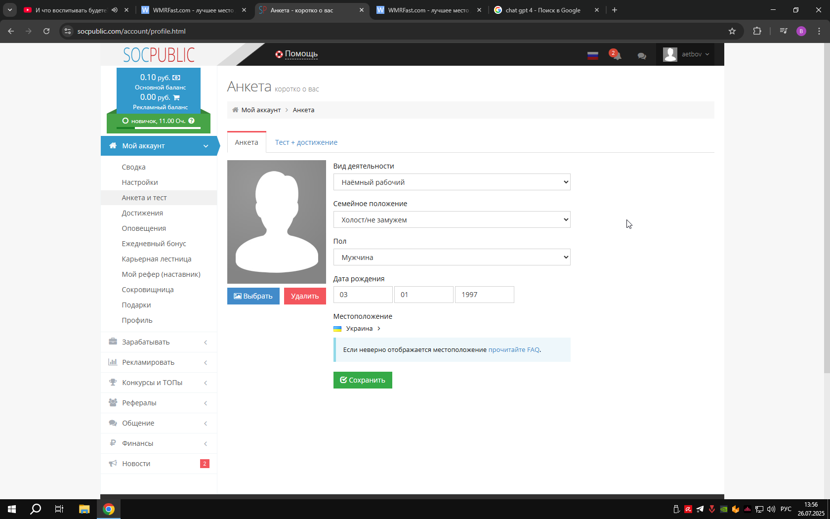Expand the Финансы menu section
830x519 pixels.
159,443
